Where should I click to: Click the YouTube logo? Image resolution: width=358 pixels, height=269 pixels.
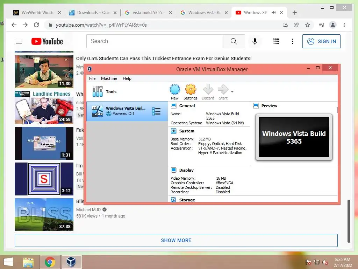(x=47, y=41)
